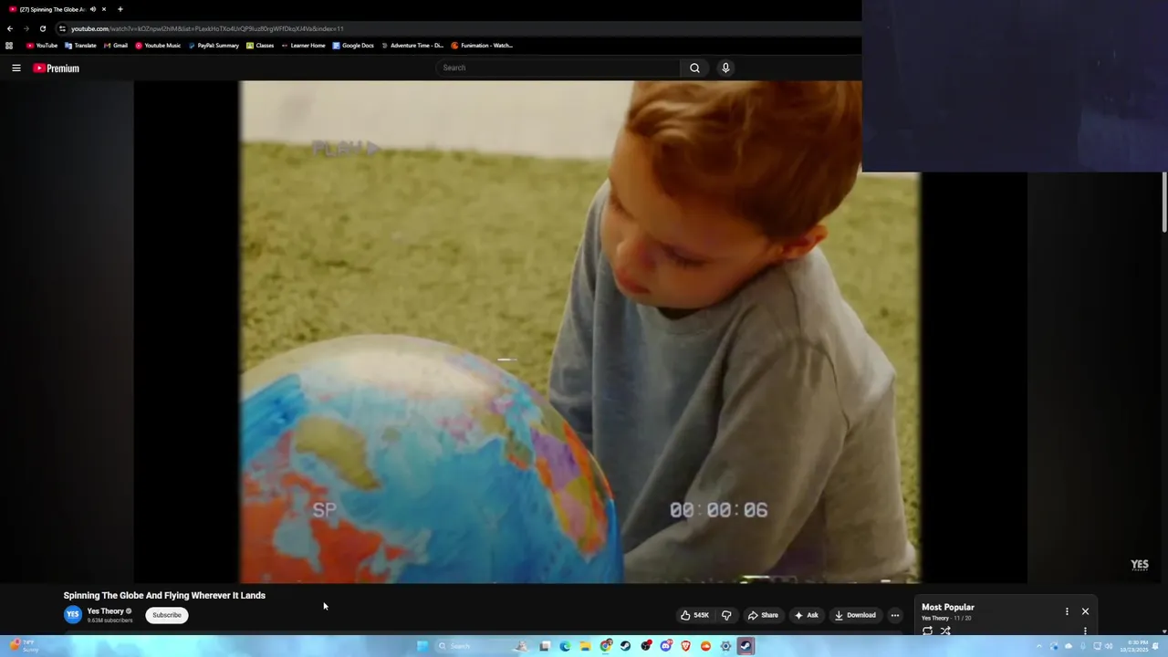Open Discord from taskbar
The image size is (1168, 657).
[x=666, y=646]
